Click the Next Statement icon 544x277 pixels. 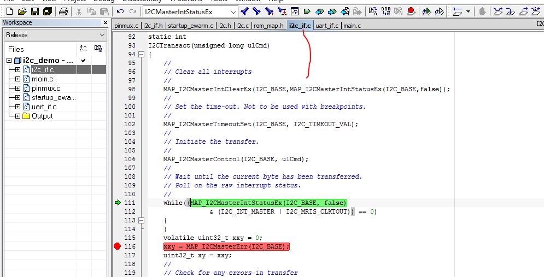(536, 11)
